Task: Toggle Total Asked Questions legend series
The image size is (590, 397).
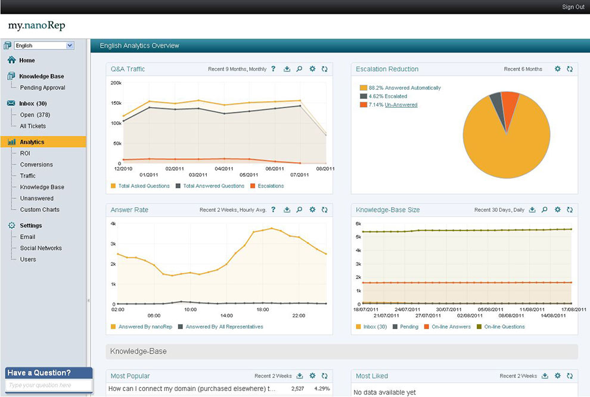Action: click(140, 186)
